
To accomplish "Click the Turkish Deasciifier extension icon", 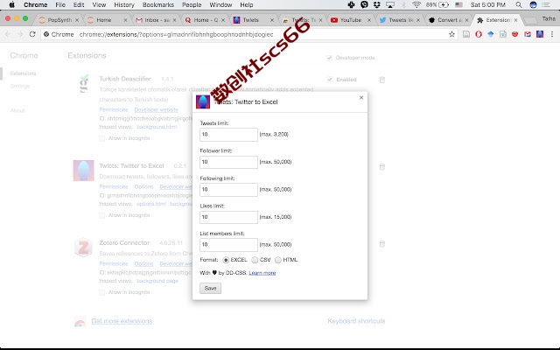I will coord(84,83).
